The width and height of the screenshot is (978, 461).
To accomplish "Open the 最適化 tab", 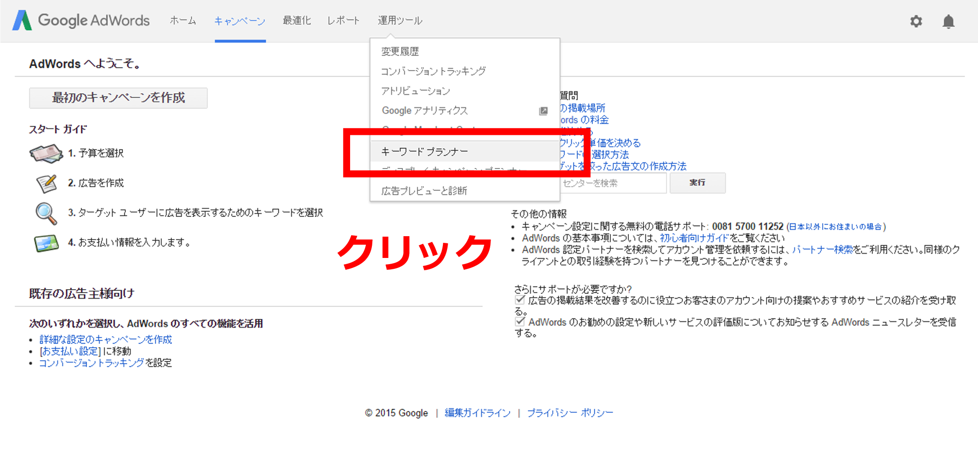I will [297, 20].
